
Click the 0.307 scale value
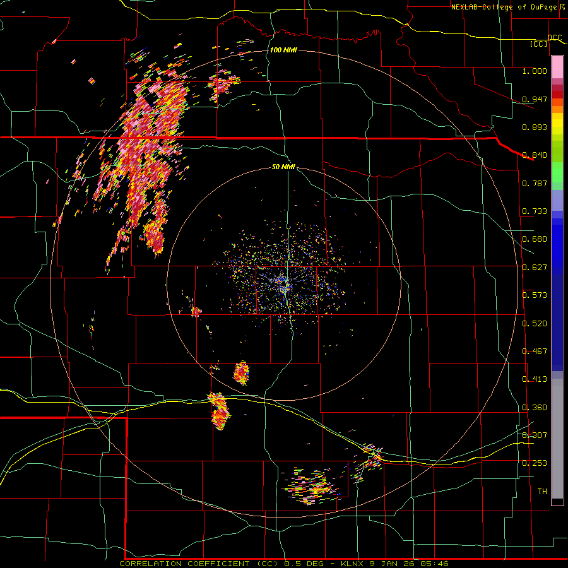535,435
